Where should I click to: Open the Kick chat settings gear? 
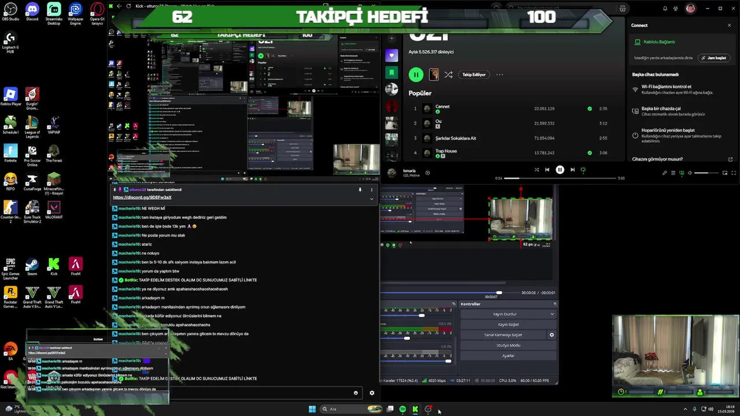coord(372,393)
